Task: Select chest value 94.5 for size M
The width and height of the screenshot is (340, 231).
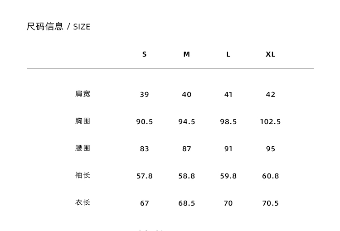Action: (186, 121)
